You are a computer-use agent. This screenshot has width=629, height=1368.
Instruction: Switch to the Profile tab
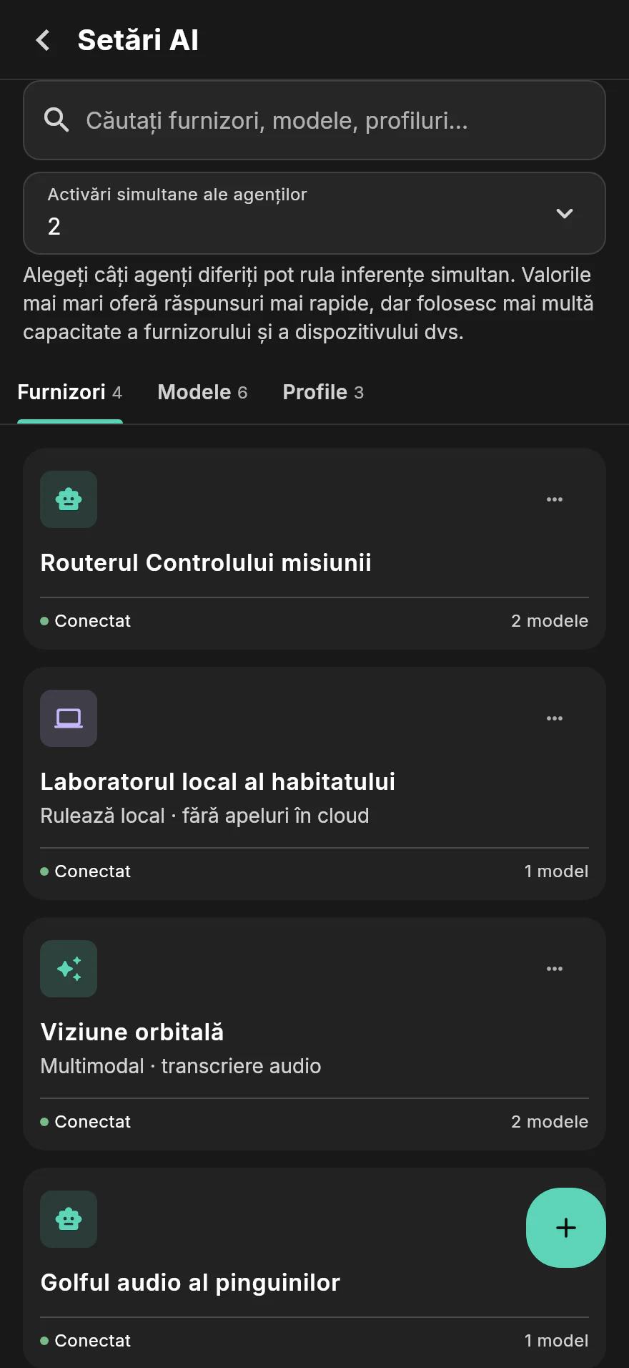click(323, 392)
